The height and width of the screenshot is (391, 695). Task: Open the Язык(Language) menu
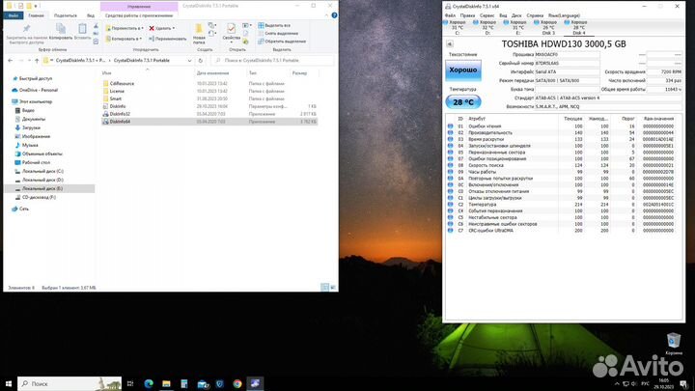564,15
